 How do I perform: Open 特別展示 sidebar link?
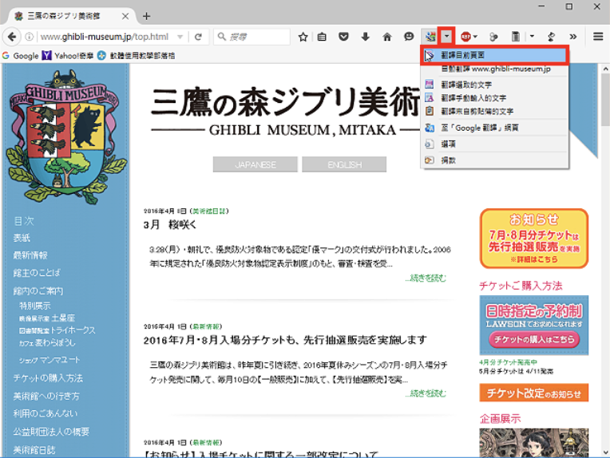click(x=35, y=306)
